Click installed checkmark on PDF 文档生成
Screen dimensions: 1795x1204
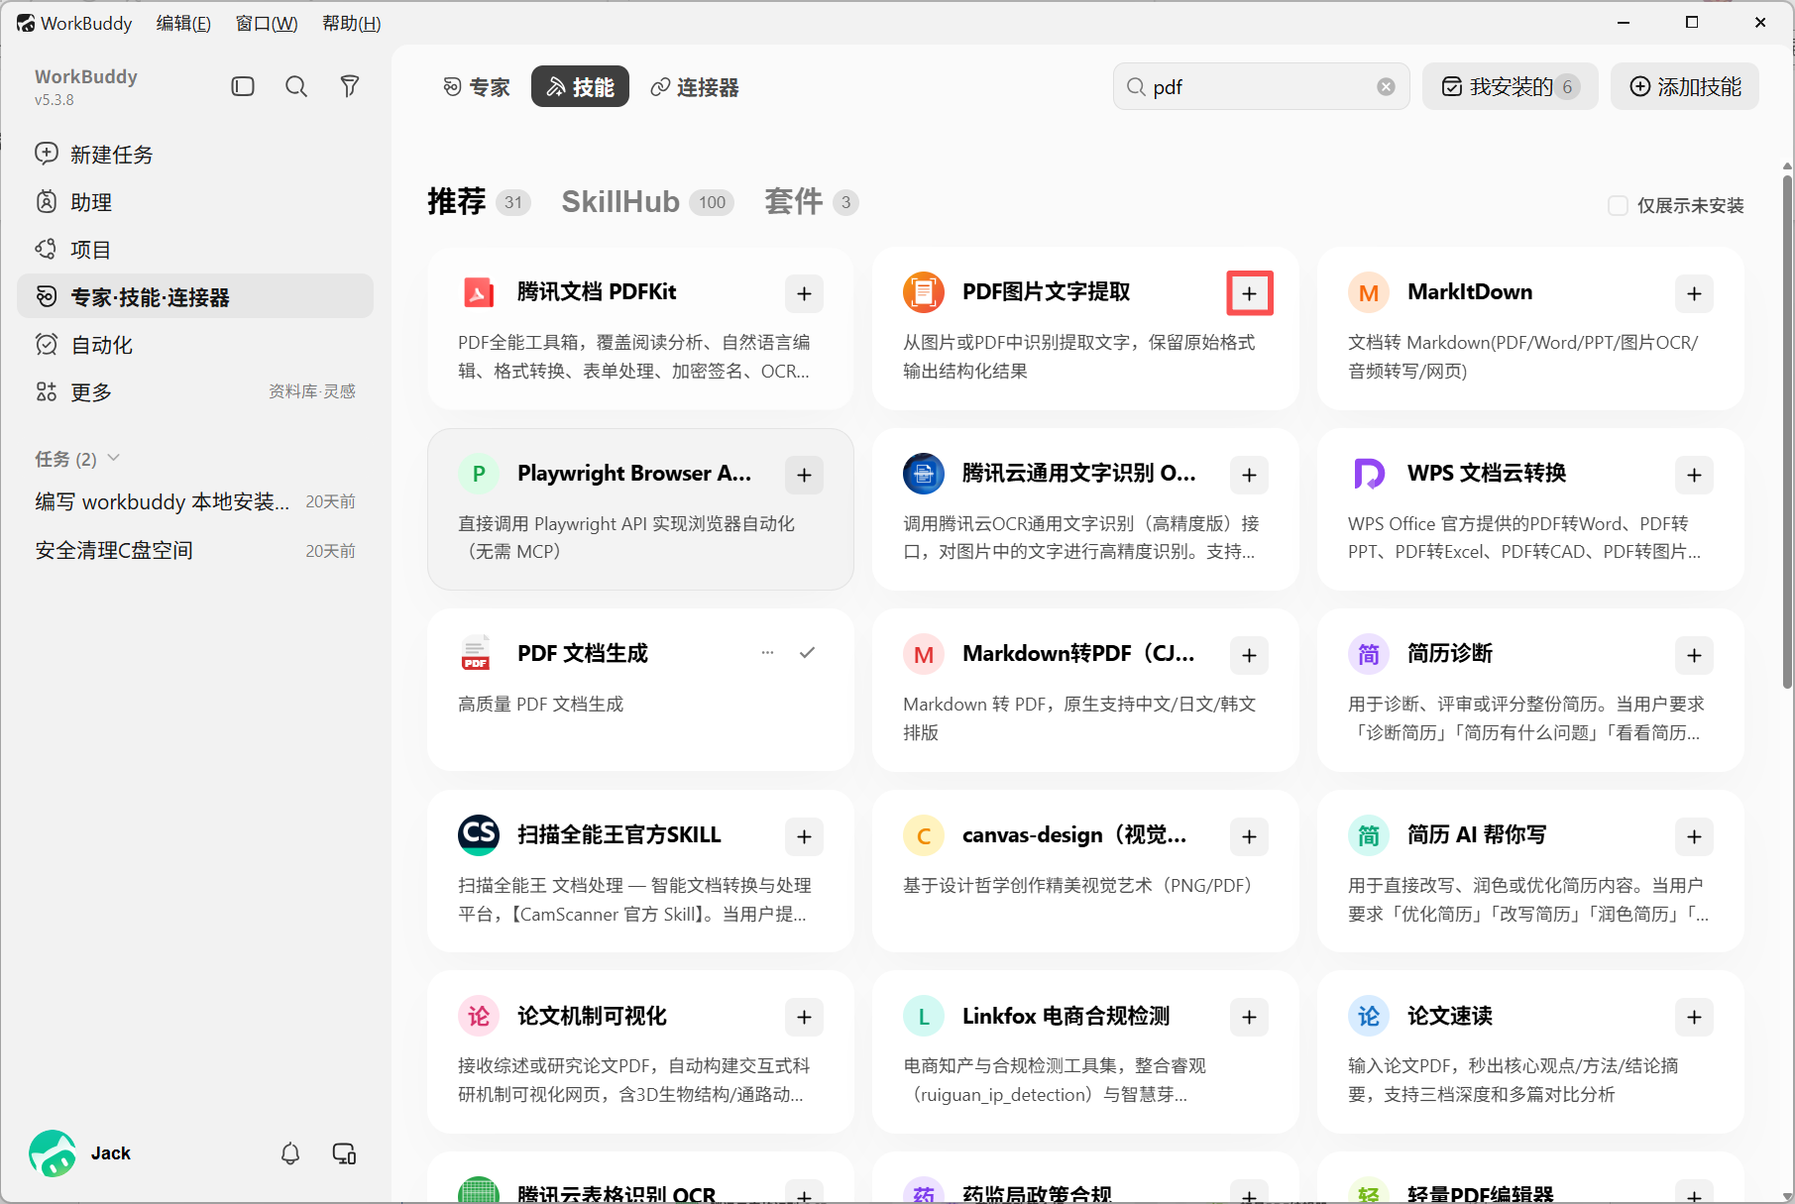tap(807, 653)
